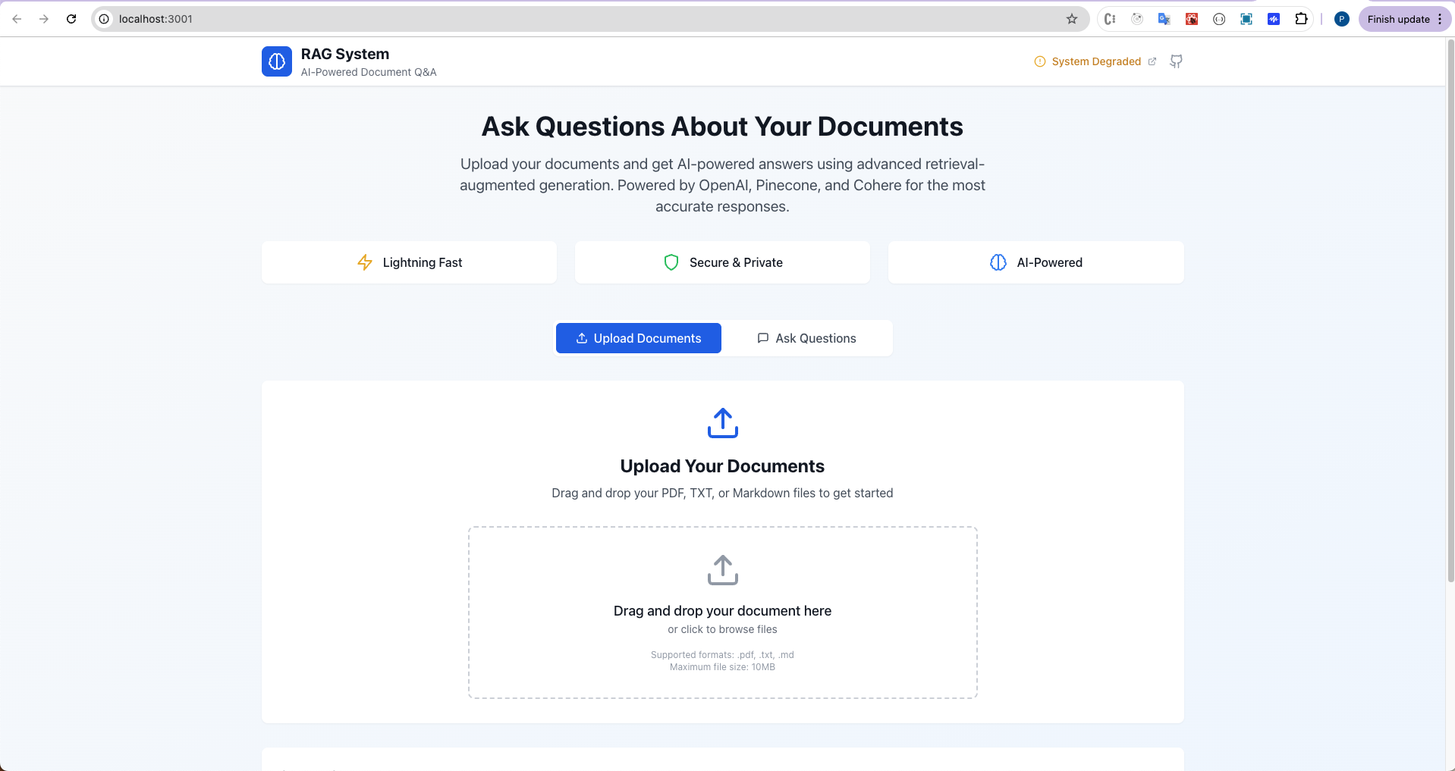Image resolution: width=1455 pixels, height=771 pixels.
Task: Go back using the browser back arrow
Action: point(17,19)
